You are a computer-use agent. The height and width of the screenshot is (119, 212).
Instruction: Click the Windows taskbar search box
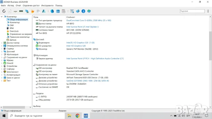[36, 116]
